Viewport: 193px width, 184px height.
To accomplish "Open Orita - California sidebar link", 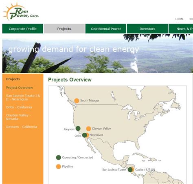I will click(x=19, y=107).
